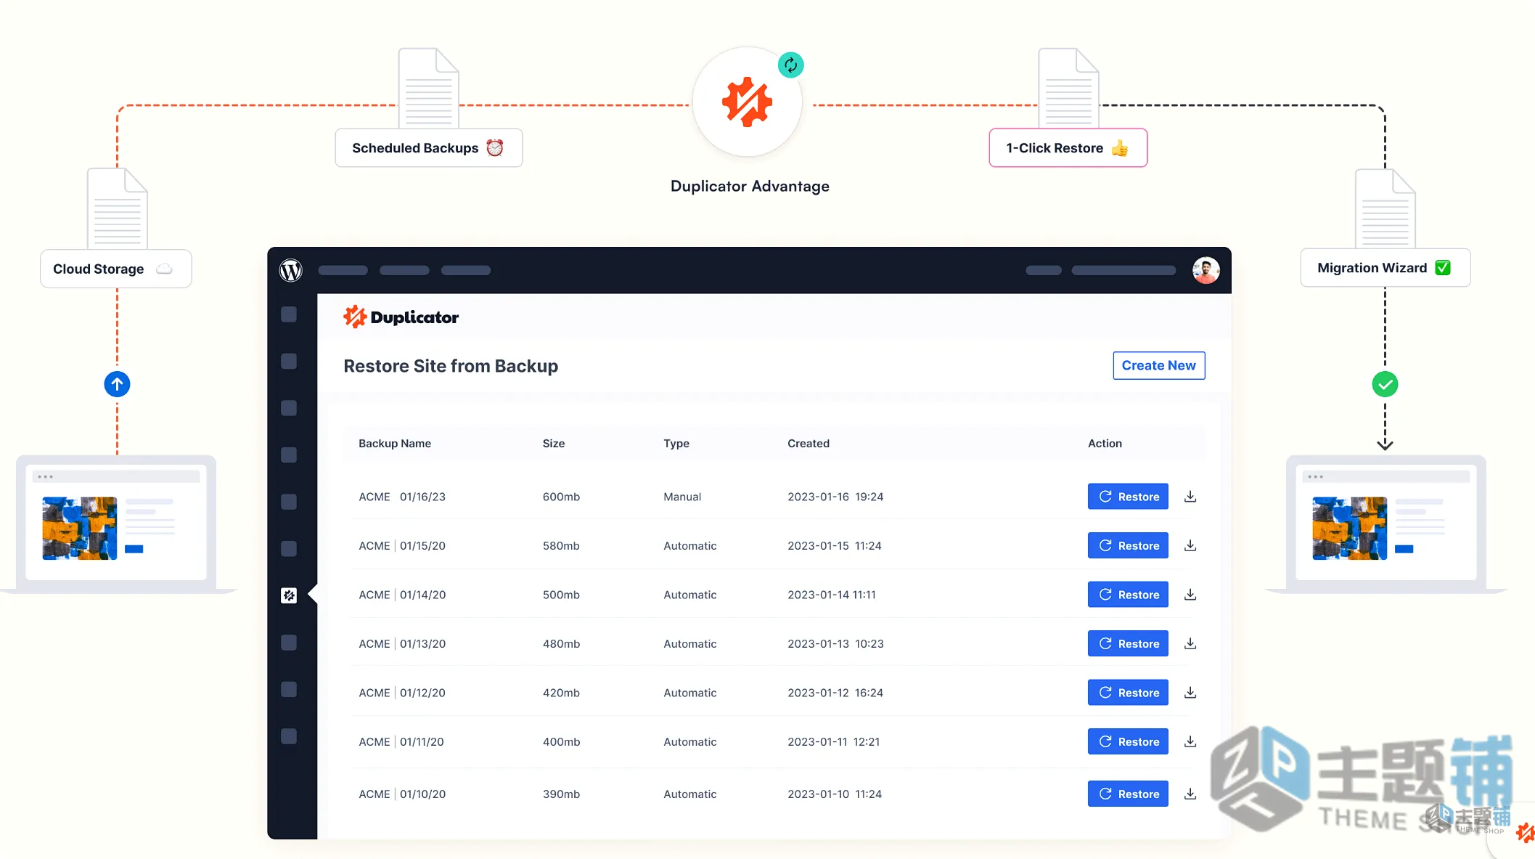Restore the ACME 01/11/20 backup
The width and height of the screenshot is (1535, 859).
tap(1128, 741)
